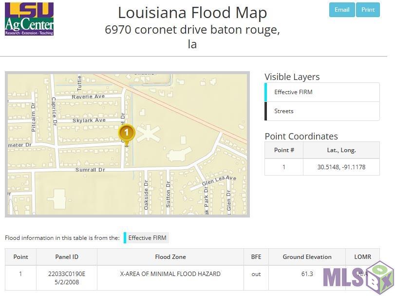
Task: Select the Flood Zone column header
Action: (170, 257)
